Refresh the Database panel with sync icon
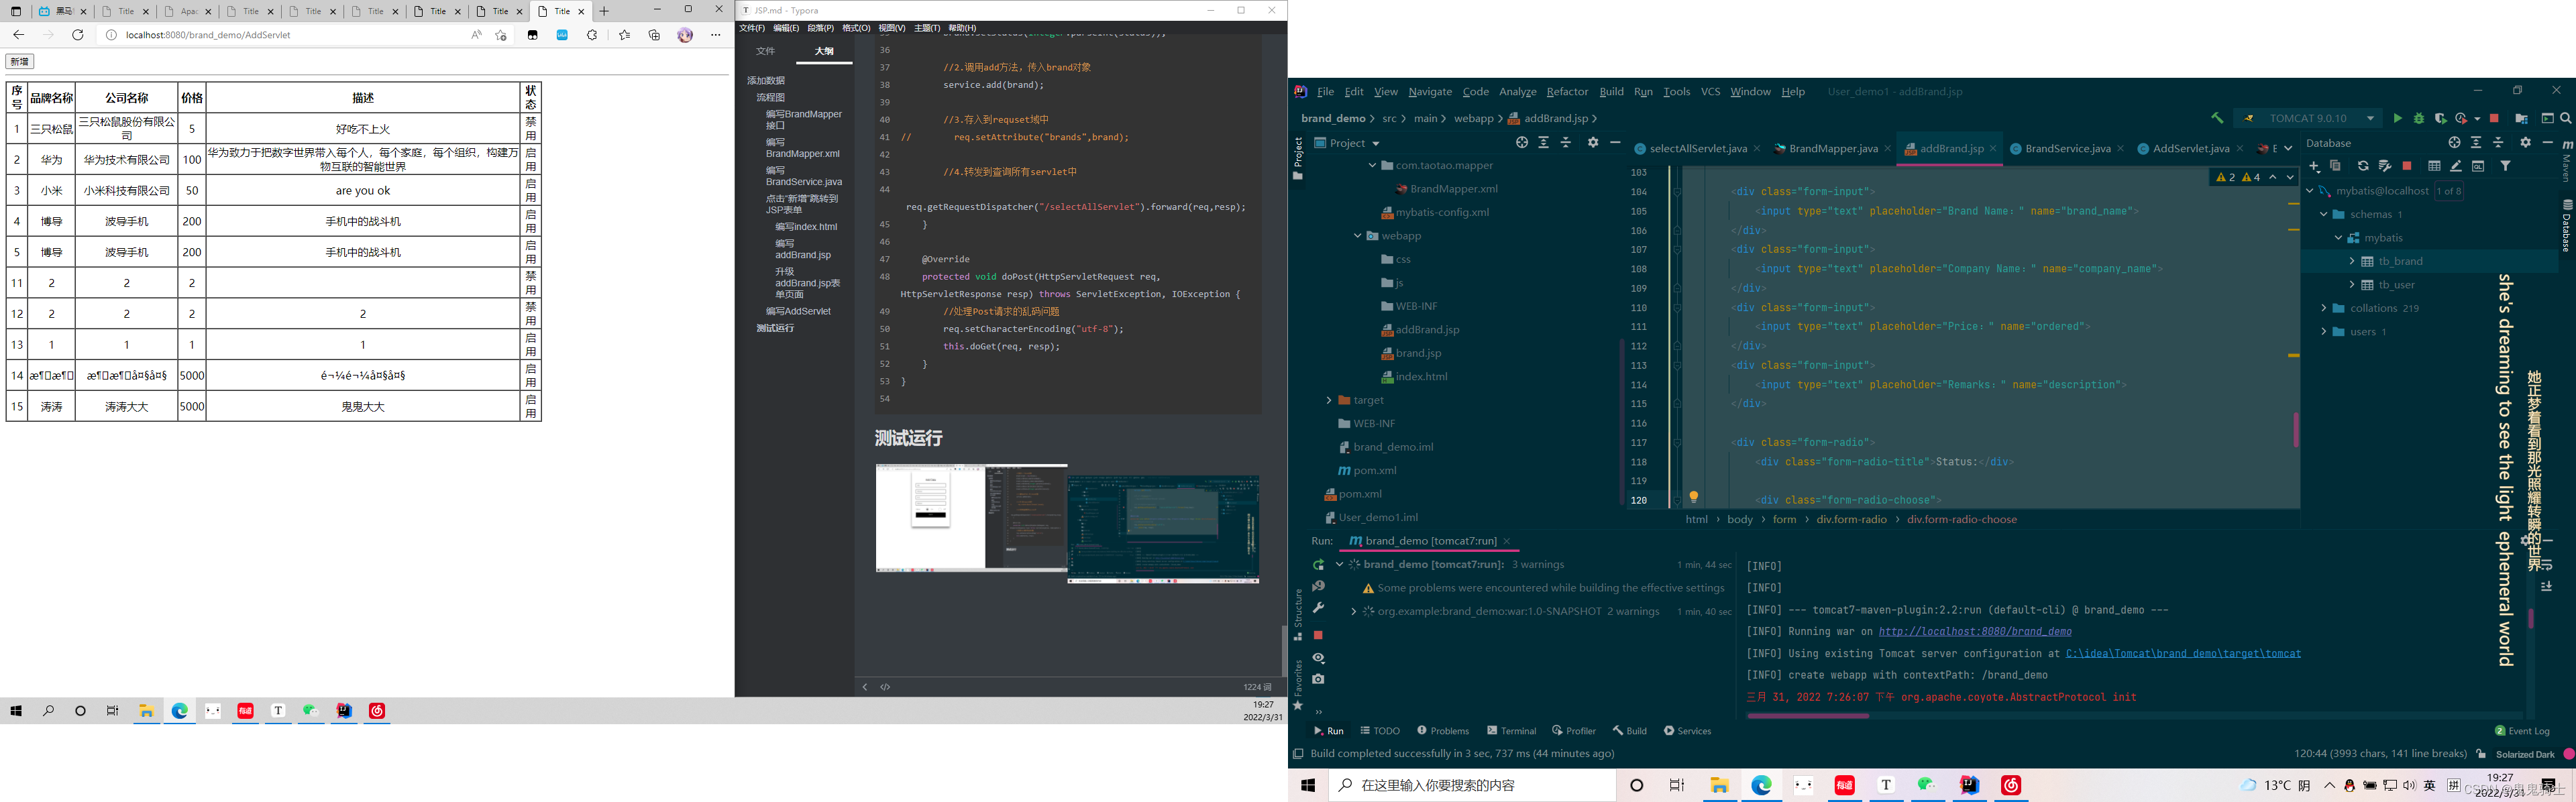The height and width of the screenshot is (802, 2576). 2363,166
